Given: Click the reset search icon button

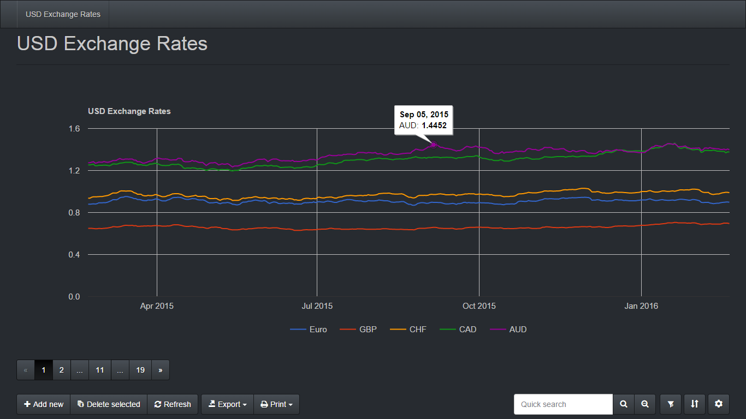Looking at the screenshot, I should click(x=645, y=404).
